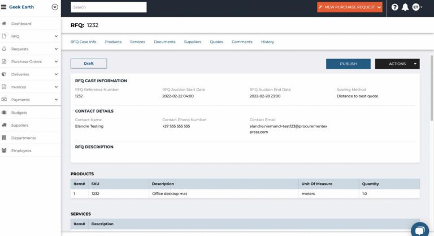This screenshot has height=236, width=434.
Task: Click the Departments building icon
Action: pyautogui.click(x=4, y=138)
